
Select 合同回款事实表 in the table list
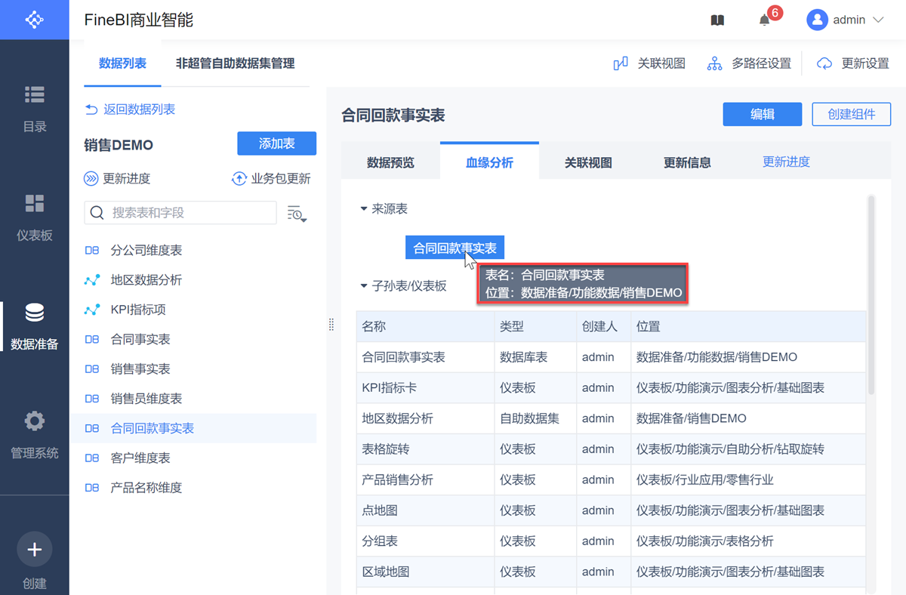point(193,428)
